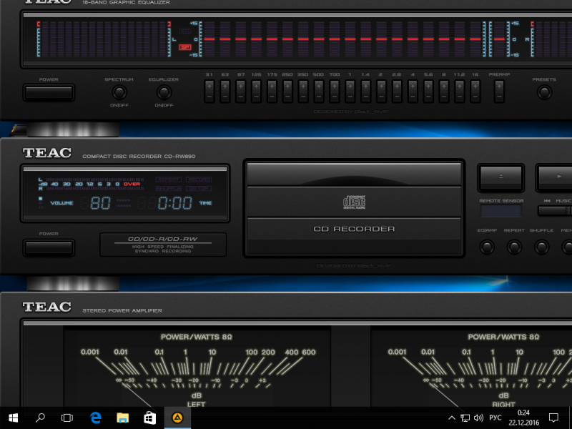Switch input language via РУС indicator
This screenshot has height=429, width=572.
pyautogui.click(x=495, y=418)
